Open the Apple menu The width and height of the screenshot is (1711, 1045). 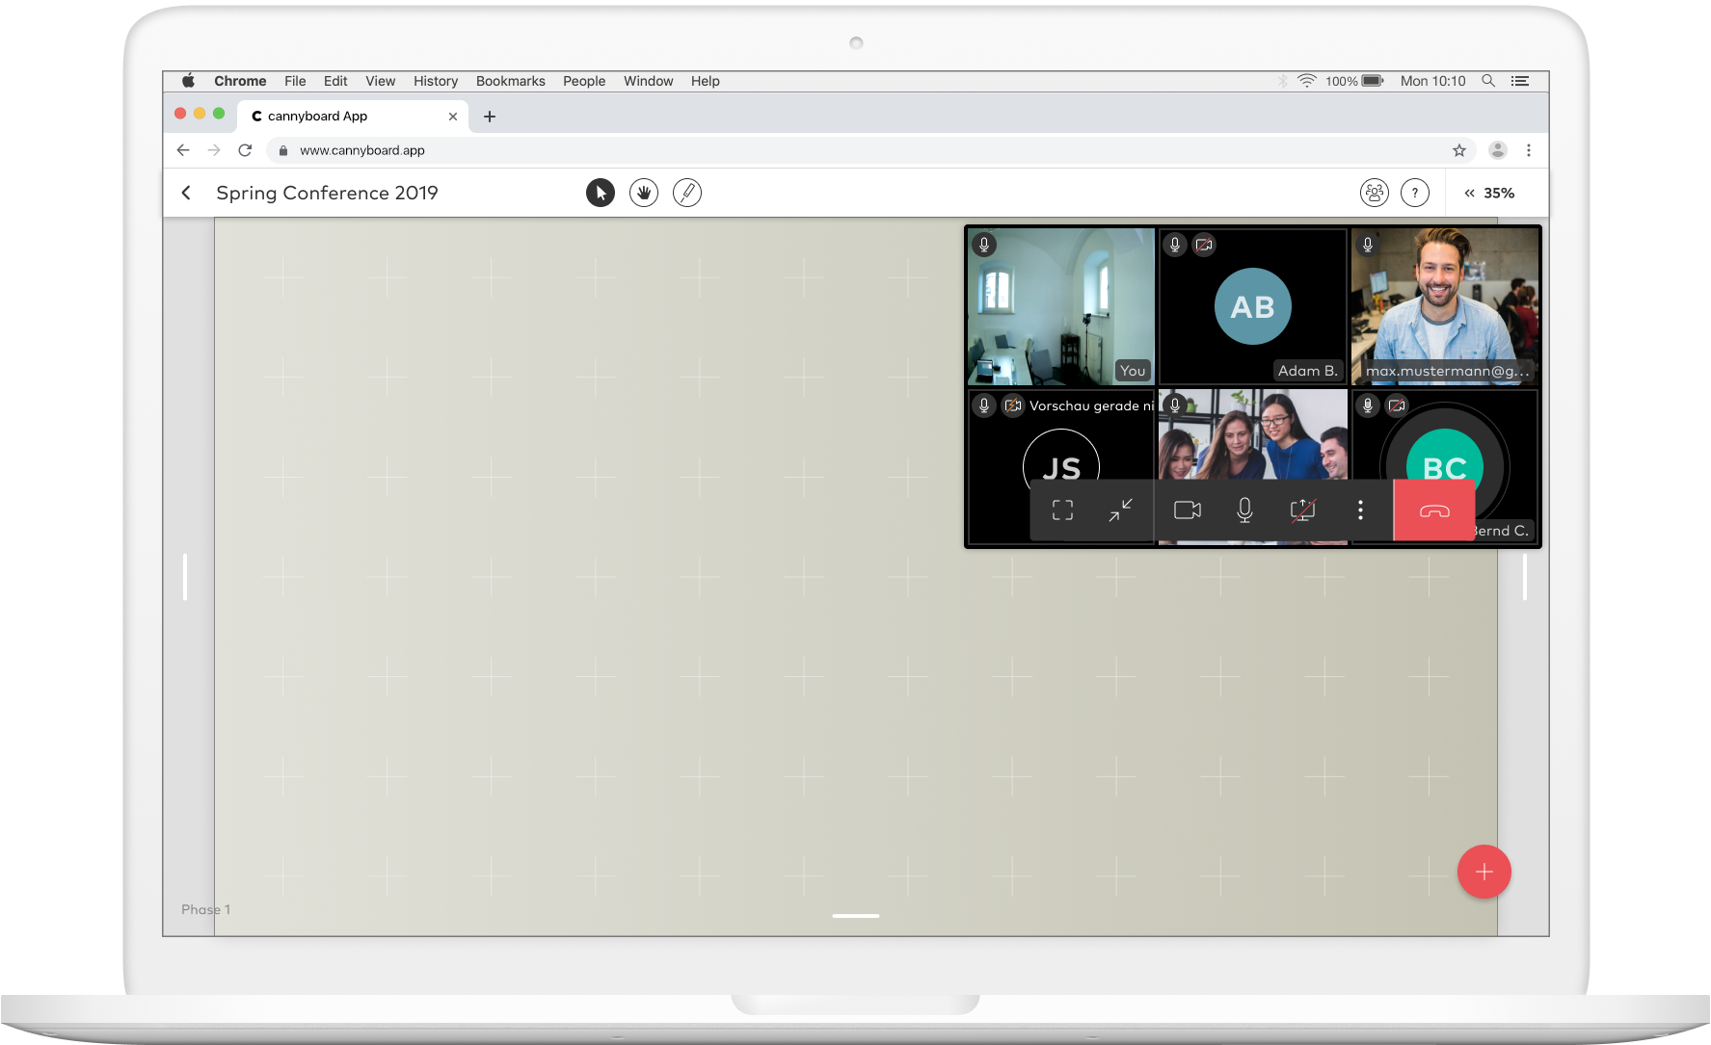click(188, 81)
